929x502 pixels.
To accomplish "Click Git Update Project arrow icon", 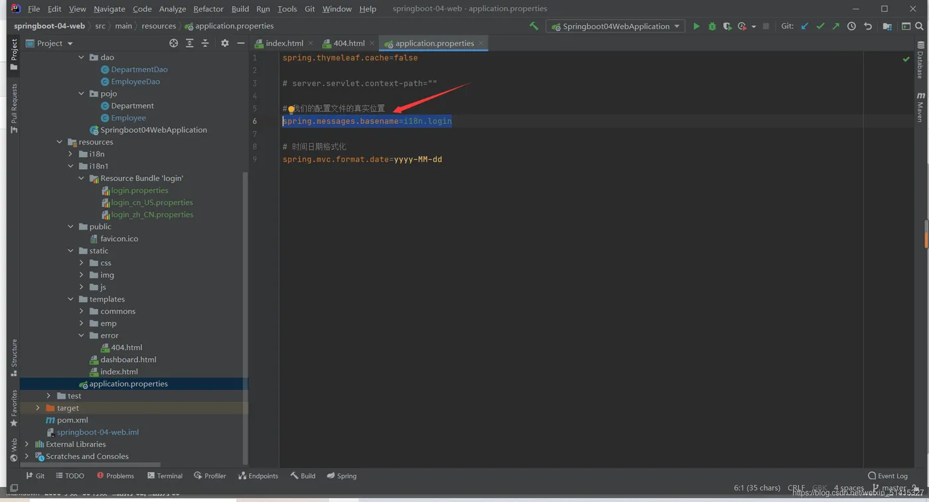I will point(805,26).
